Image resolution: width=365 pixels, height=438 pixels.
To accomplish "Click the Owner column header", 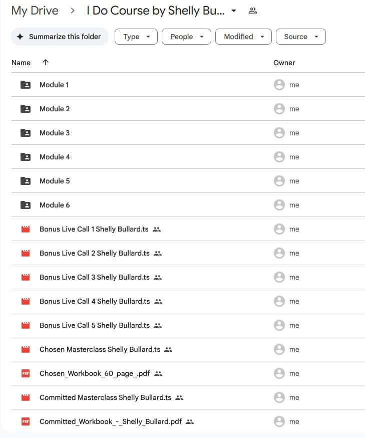I will [284, 63].
